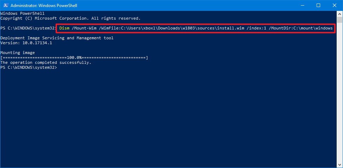Click the /MountDir:C:\mount\windows argument
This screenshot has width=343, height=168.
tap(300, 28)
